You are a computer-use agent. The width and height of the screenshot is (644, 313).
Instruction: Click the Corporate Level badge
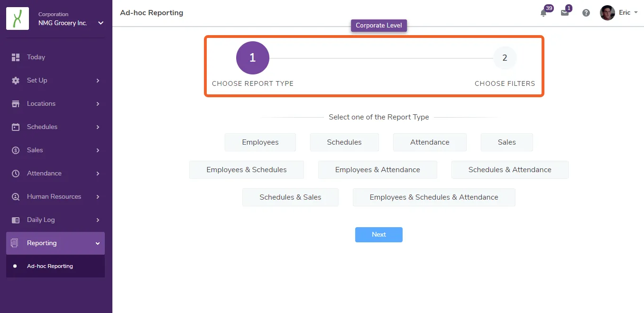coord(379,26)
